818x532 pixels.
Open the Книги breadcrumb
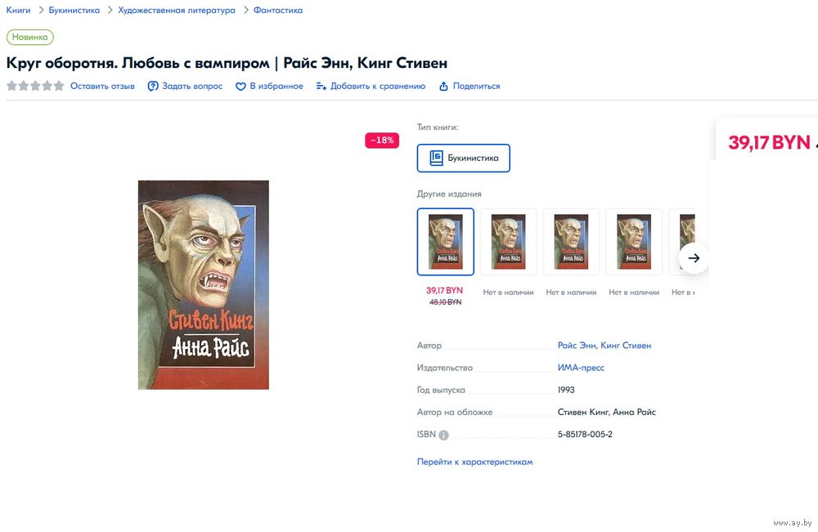point(18,11)
